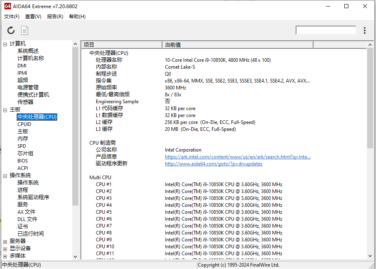Click the tree panel scroll down arrow
Screen dimensions: 376x269
(x=75, y=256)
